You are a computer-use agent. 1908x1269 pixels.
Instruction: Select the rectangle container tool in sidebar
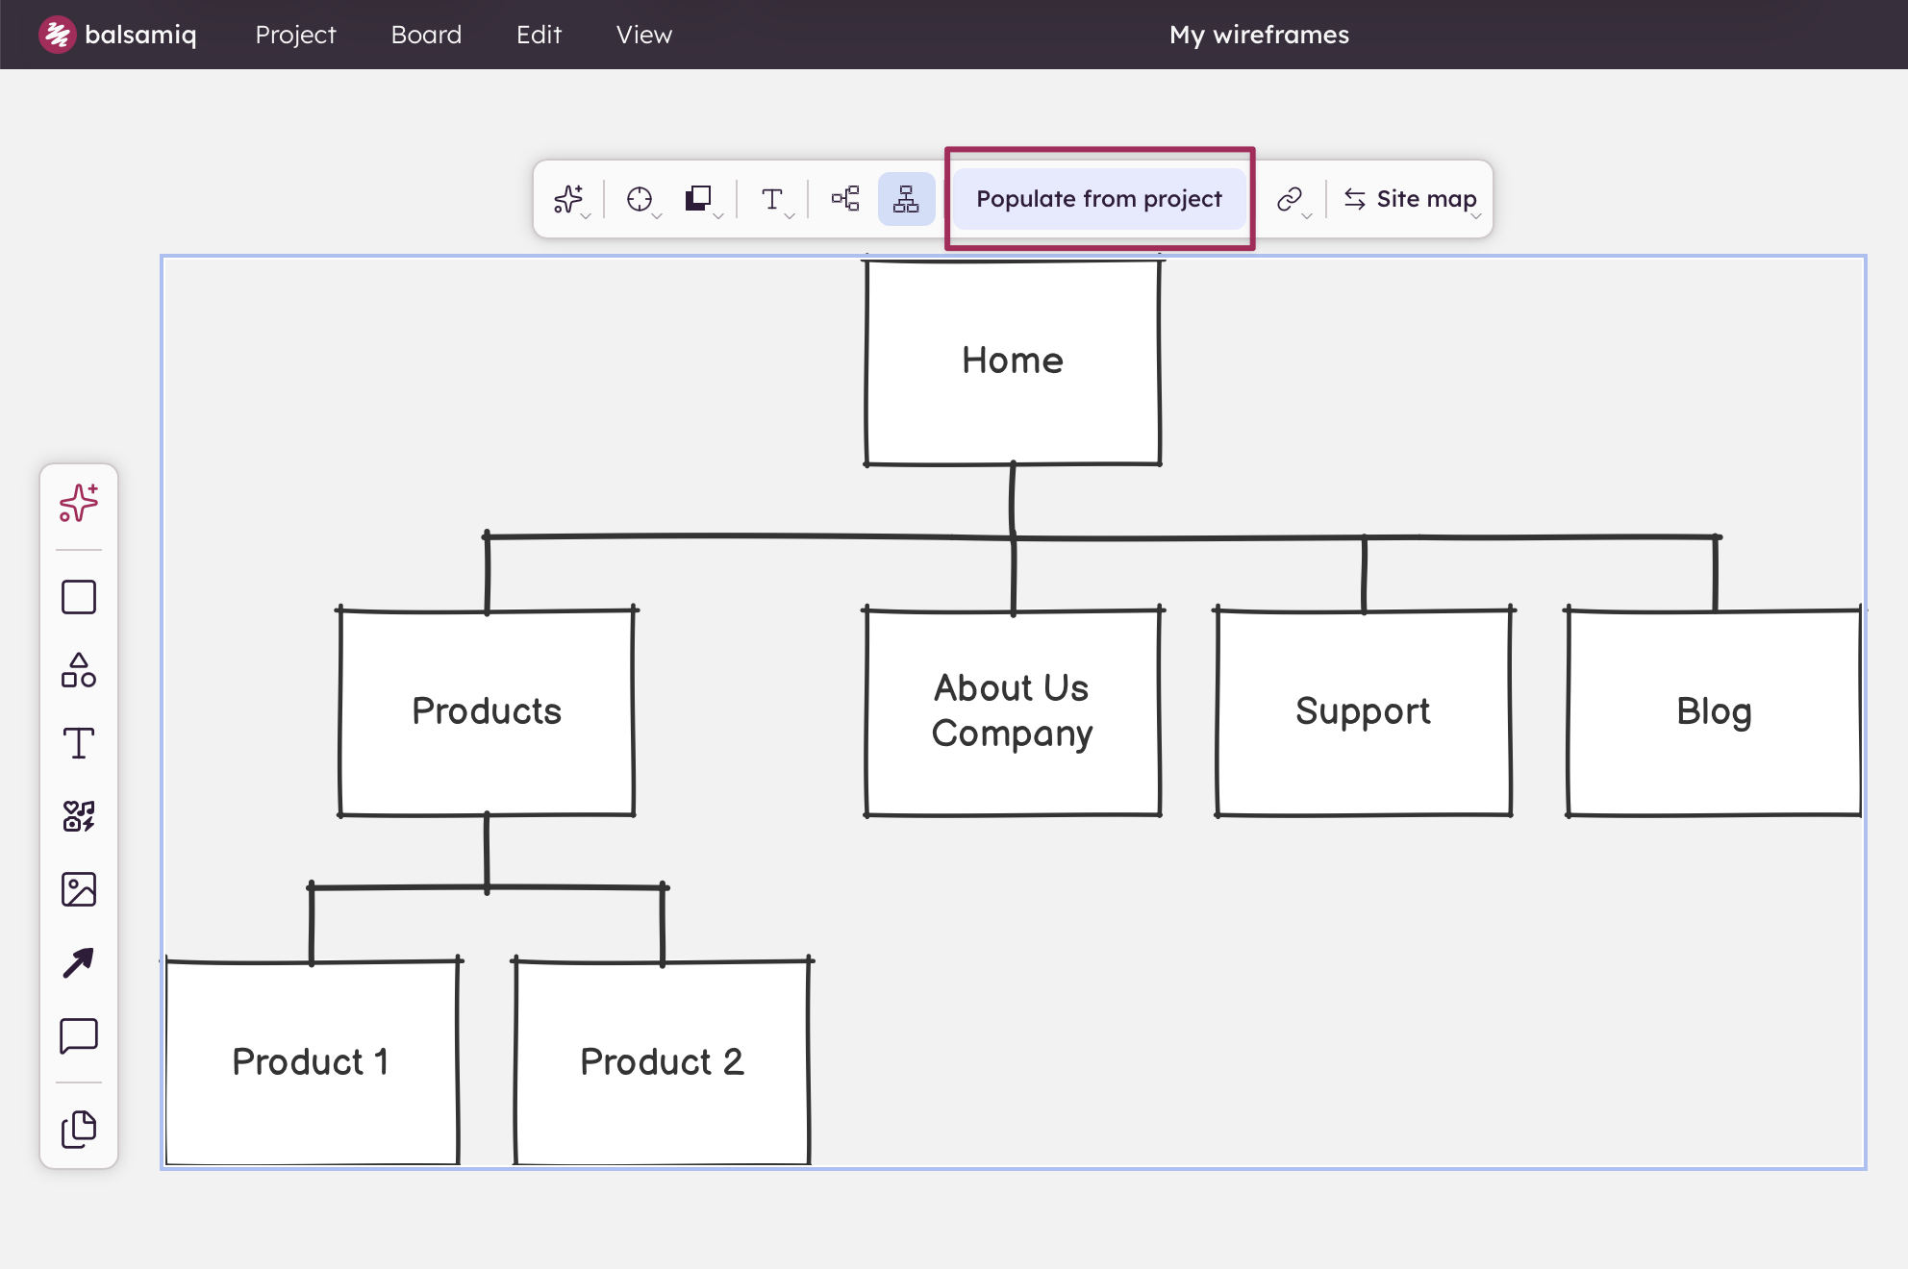tap(79, 597)
